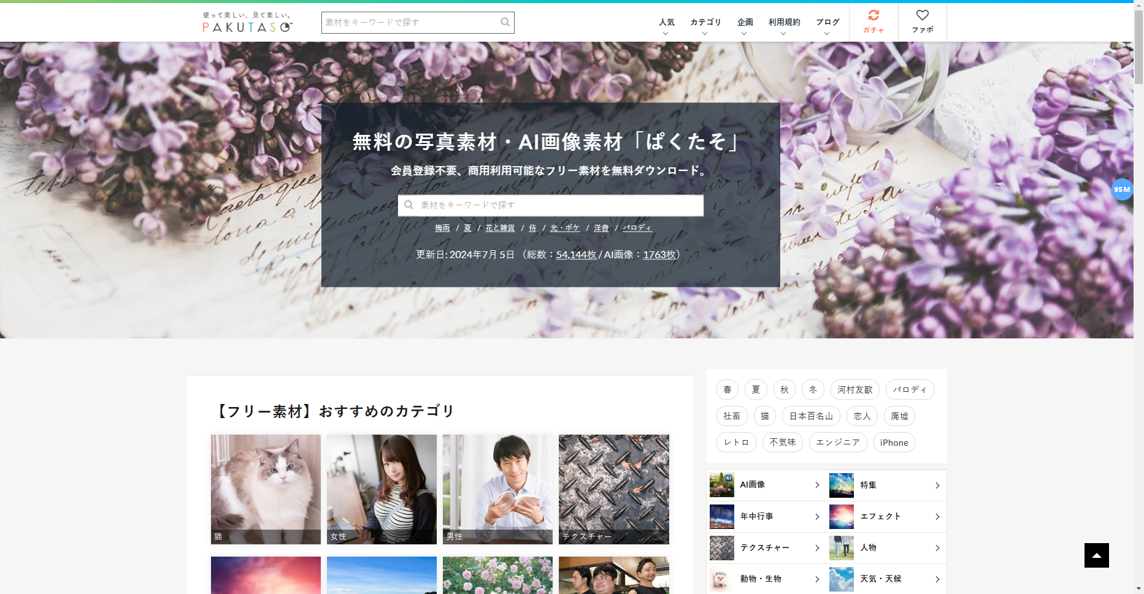
Task: Select the 夏 tag pill
Action: tap(756, 390)
